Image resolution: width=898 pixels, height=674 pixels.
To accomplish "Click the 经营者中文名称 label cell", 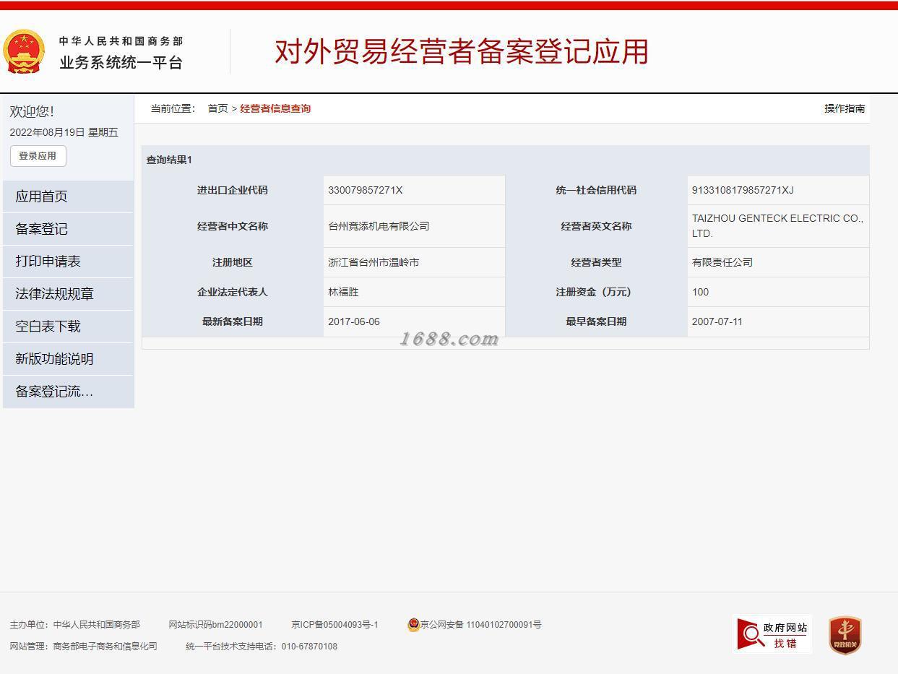I will point(233,226).
